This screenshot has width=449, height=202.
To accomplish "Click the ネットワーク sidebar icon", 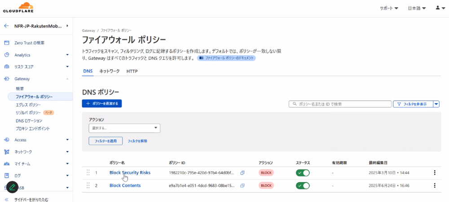I will 7,152.
